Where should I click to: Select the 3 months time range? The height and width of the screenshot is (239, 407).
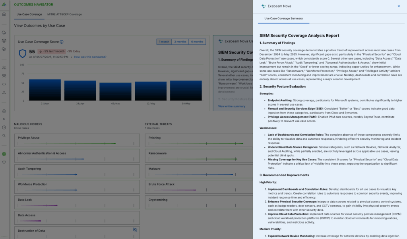click(x=180, y=42)
